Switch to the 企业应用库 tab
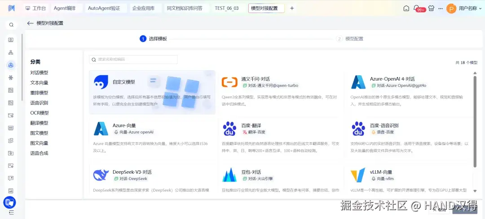Image resolution: width=485 pixels, height=219 pixels. pyautogui.click(x=144, y=9)
